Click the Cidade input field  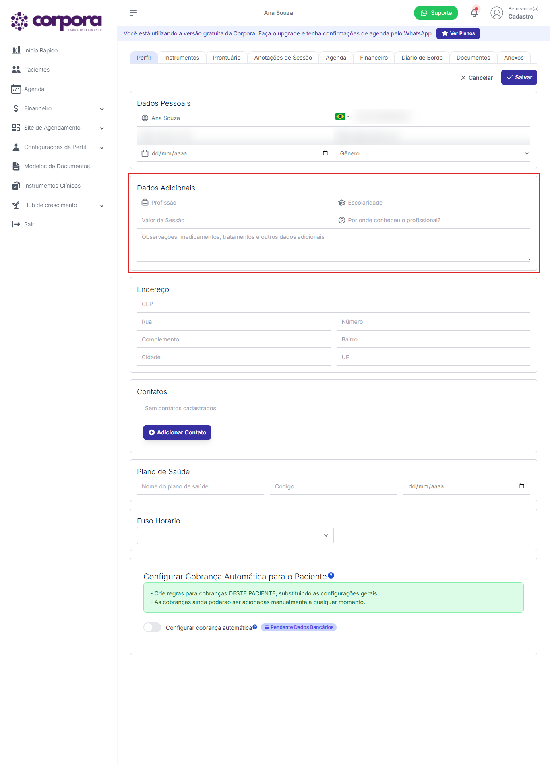tap(234, 357)
